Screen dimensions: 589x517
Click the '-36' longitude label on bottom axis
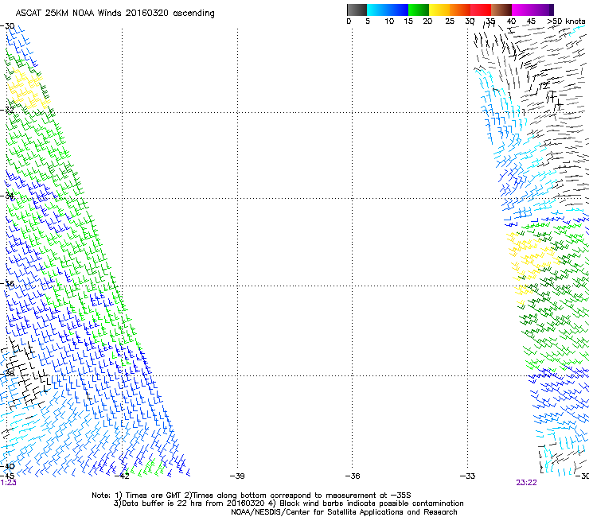pyautogui.click(x=353, y=476)
